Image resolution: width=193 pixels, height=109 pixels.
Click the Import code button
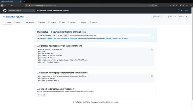tap(42, 95)
